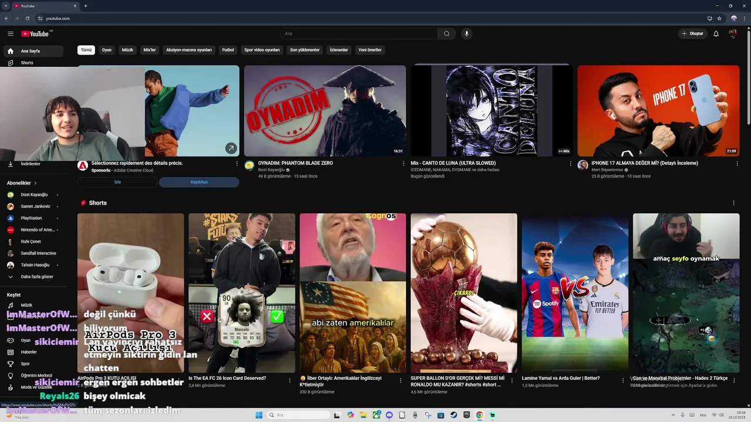The image size is (751, 422).
Task: Expand the Abonelikler section chevron
Action: 35,183
